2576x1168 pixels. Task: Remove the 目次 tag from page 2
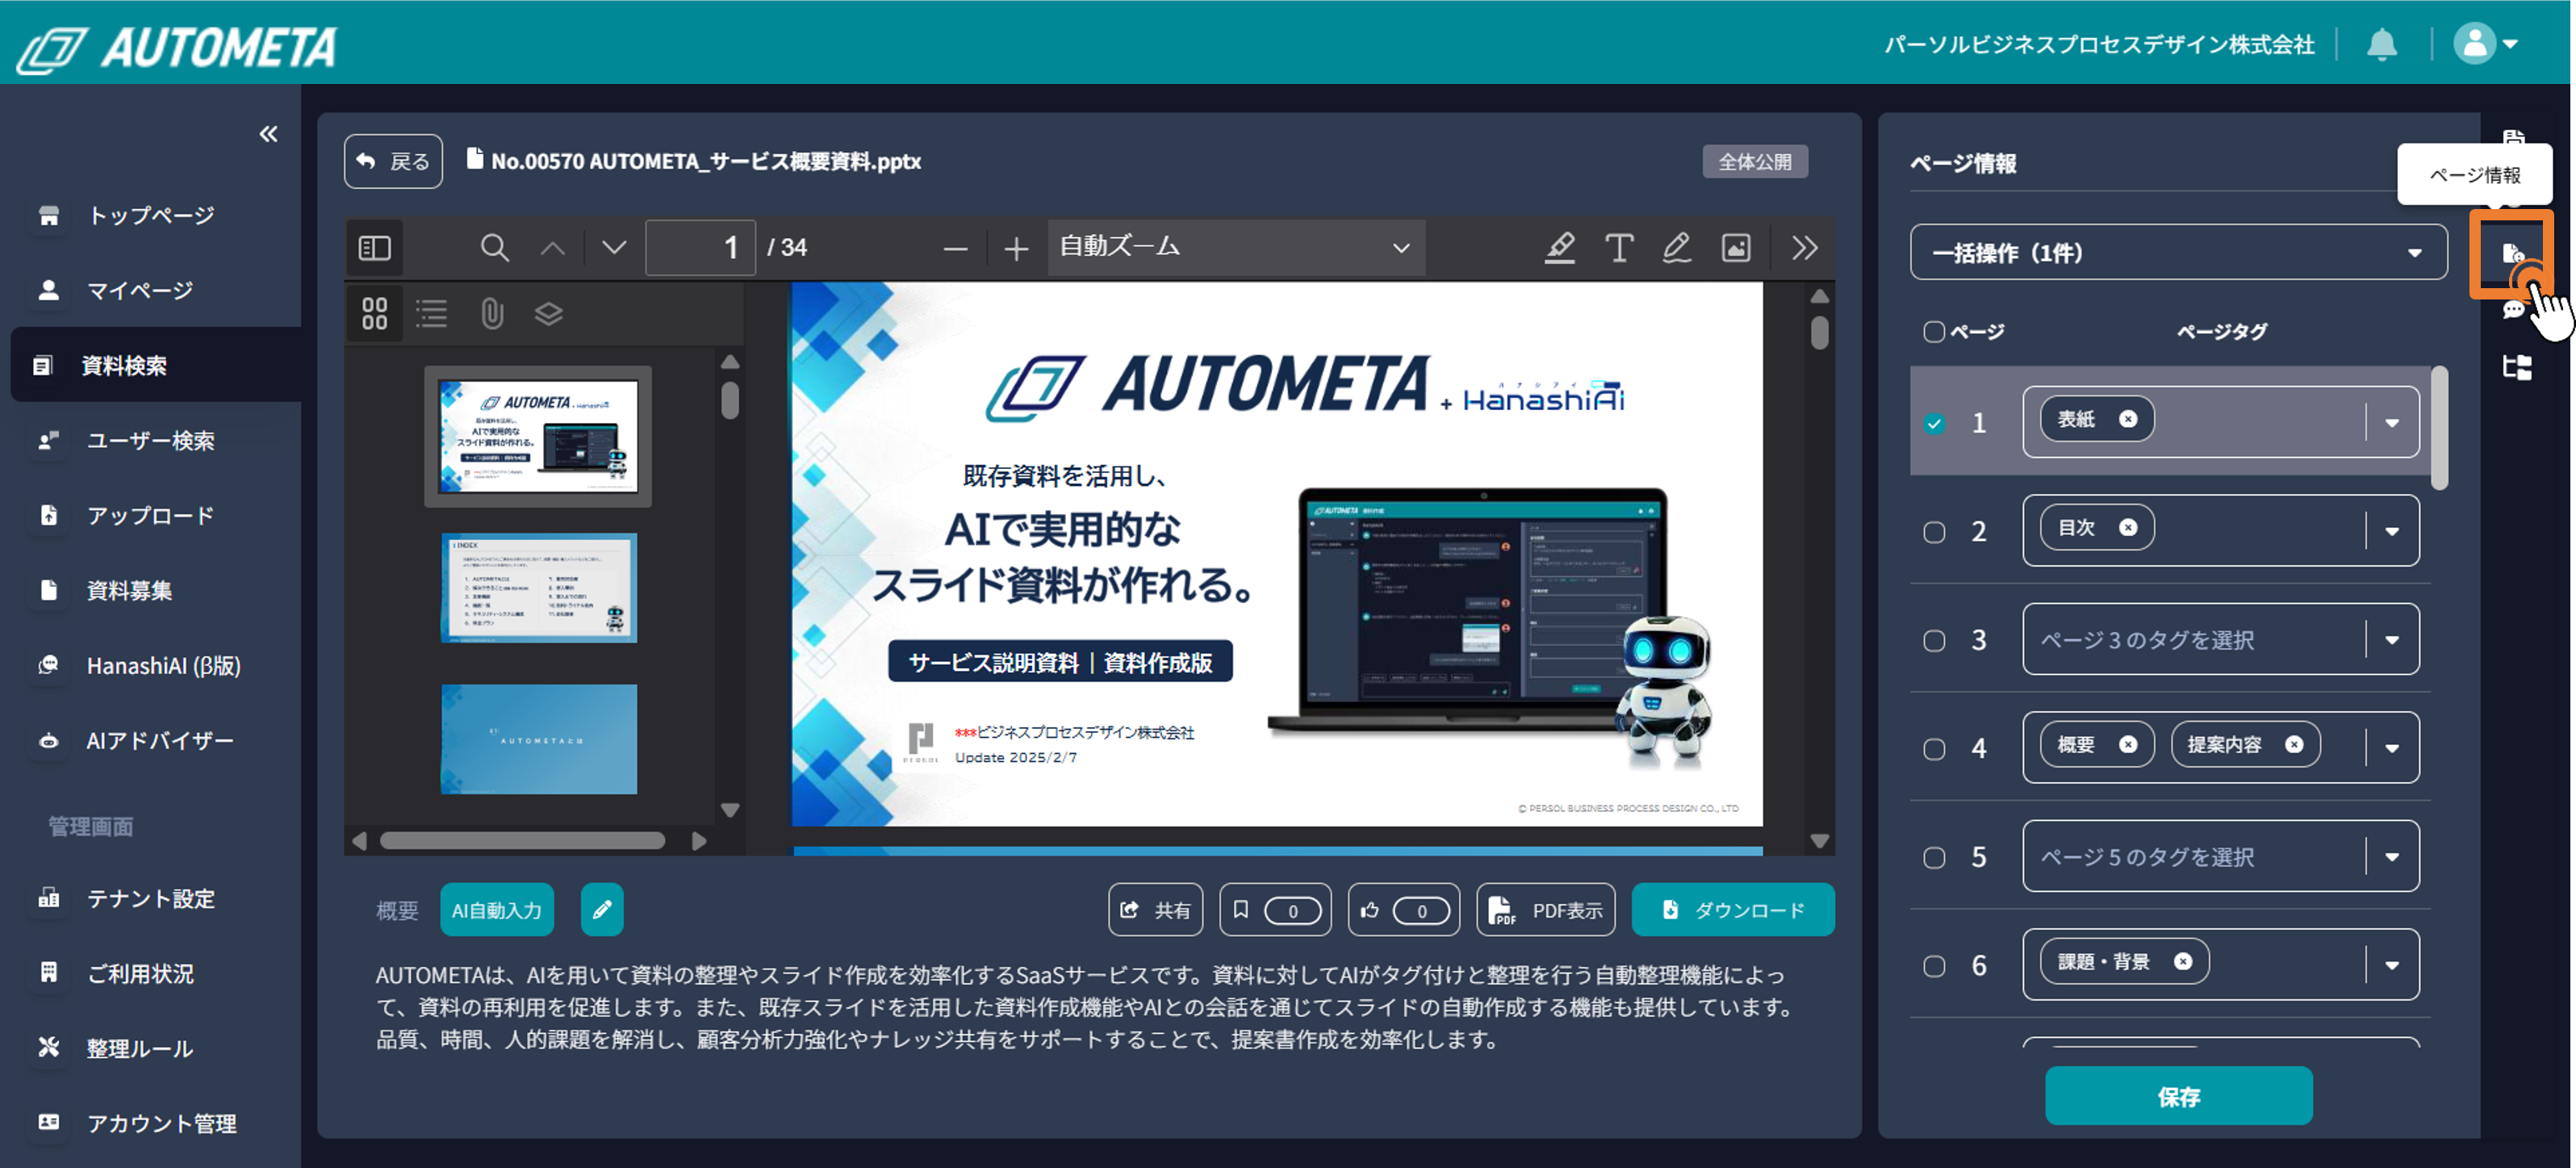point(2128,527)
